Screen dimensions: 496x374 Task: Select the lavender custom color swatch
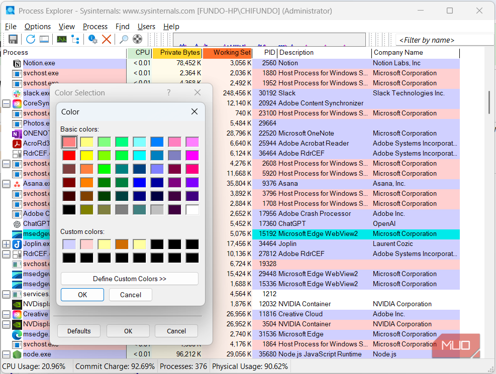point(69,244)
